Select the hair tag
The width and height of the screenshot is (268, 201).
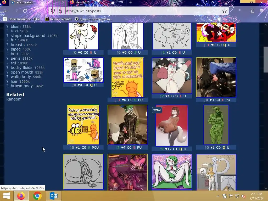(x=14, y=81)
